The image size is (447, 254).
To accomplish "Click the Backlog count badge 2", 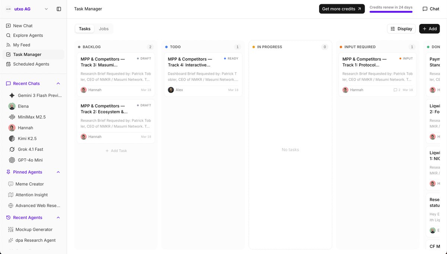I will (x=150, y=47).
